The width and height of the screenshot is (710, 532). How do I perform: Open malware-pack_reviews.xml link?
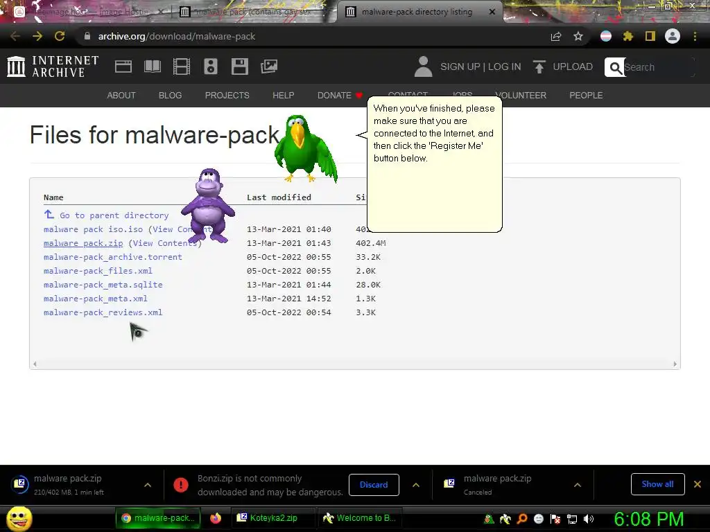(x=103, y=312)
